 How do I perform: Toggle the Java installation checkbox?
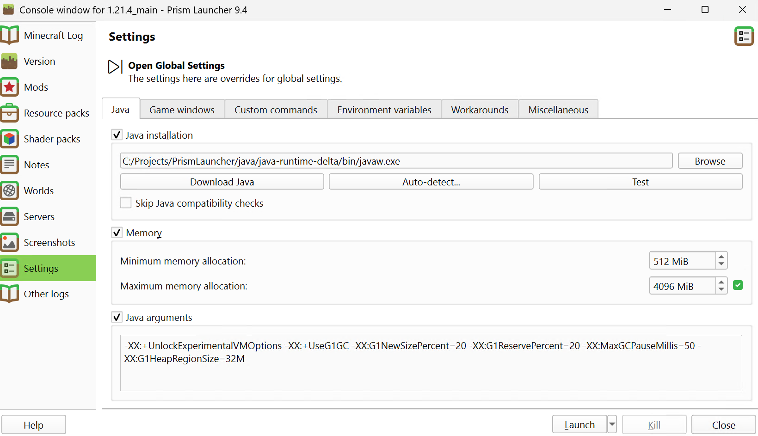tap(117, 135)
